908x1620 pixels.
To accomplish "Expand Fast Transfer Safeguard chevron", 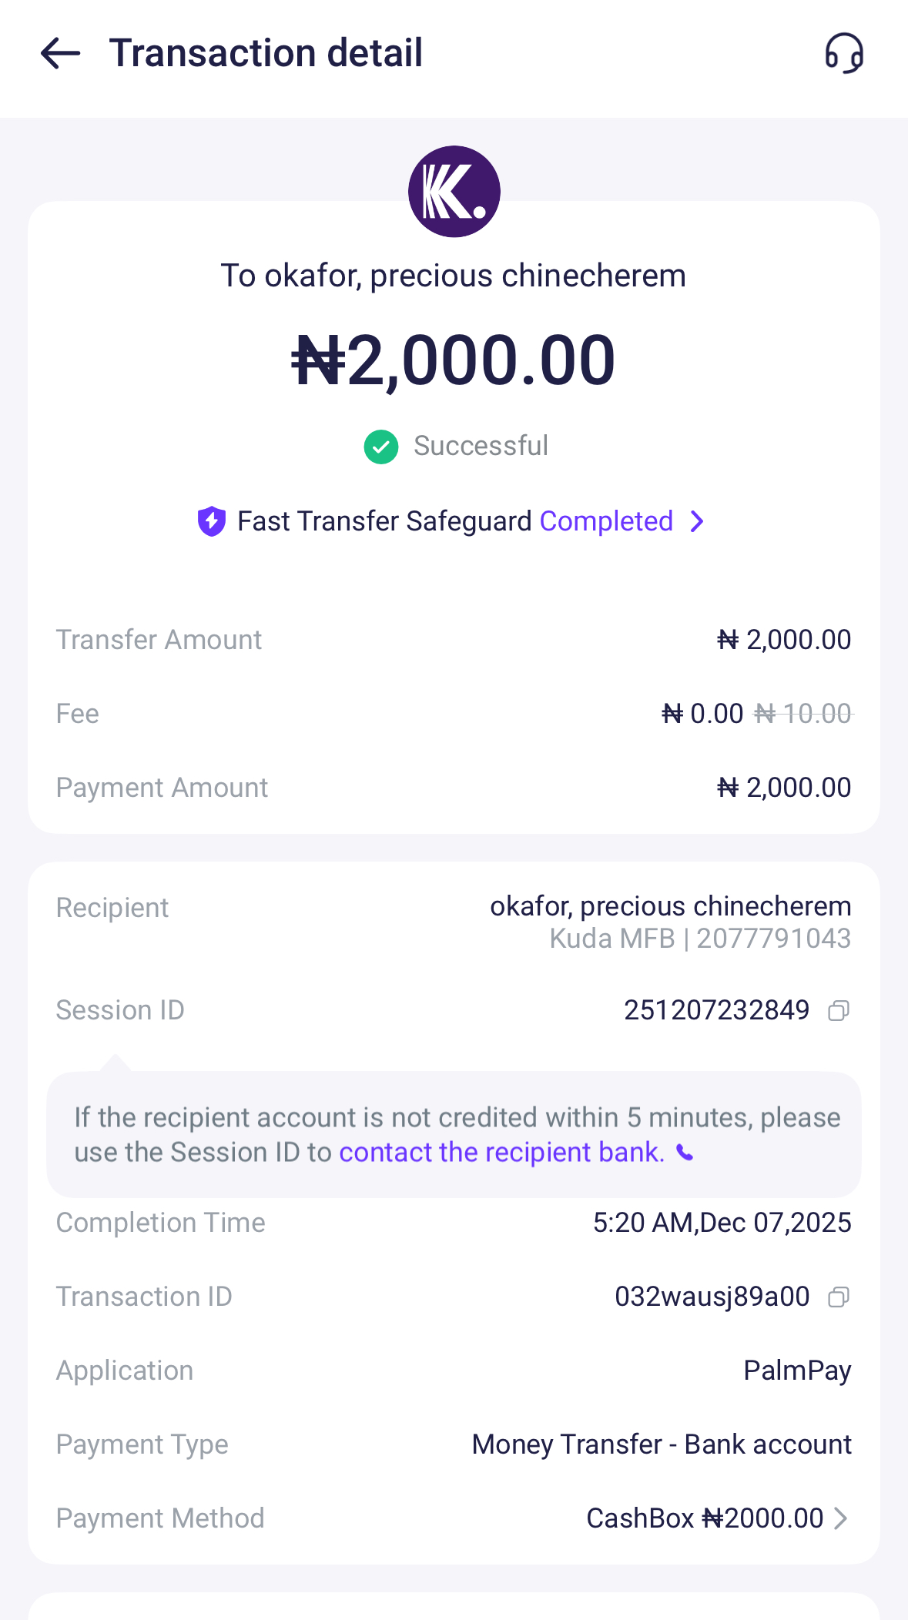I will coord(697,521).
